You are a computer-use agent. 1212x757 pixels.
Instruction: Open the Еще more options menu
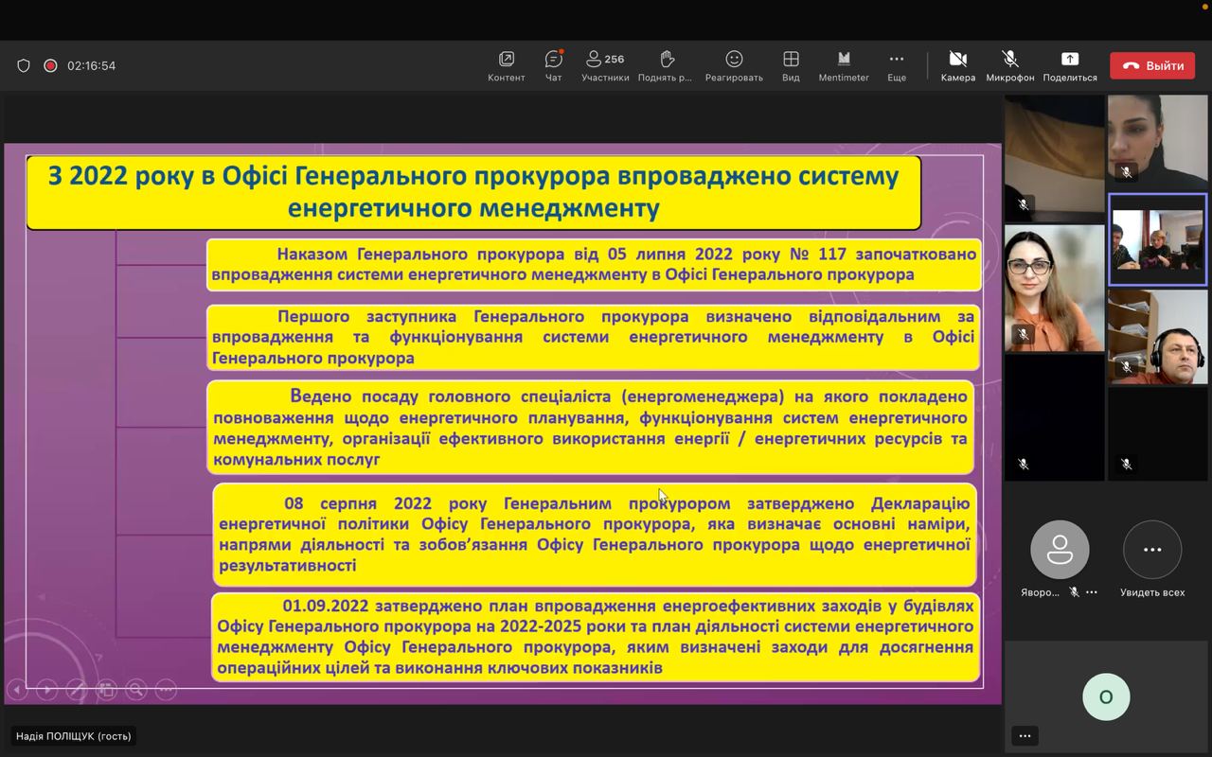click(897, 66)
